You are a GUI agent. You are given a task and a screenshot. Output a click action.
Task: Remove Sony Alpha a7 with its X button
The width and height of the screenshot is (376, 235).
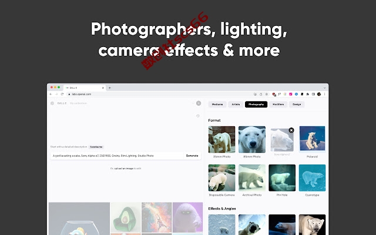pyautogui.click(x=291, y=130)
